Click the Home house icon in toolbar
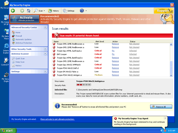178x133 pixels. point(29,11)
